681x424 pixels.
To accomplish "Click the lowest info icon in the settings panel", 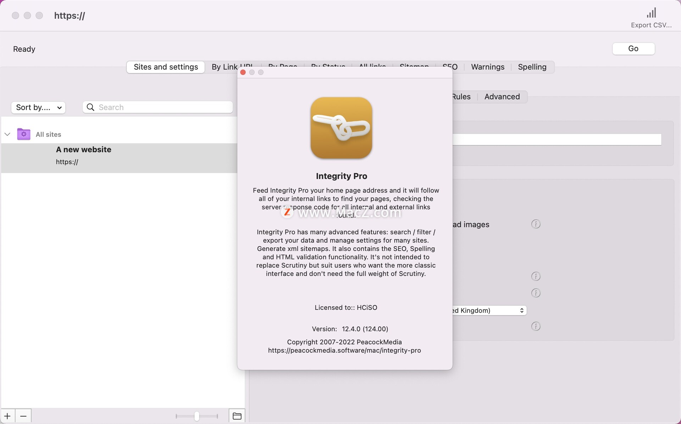I will coord(536,326).
